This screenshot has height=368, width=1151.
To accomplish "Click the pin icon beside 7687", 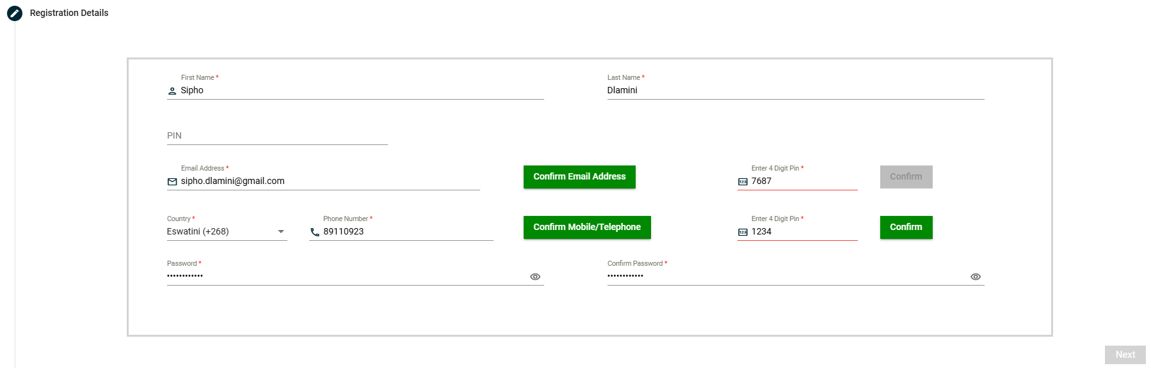I will tap(743, 182).
